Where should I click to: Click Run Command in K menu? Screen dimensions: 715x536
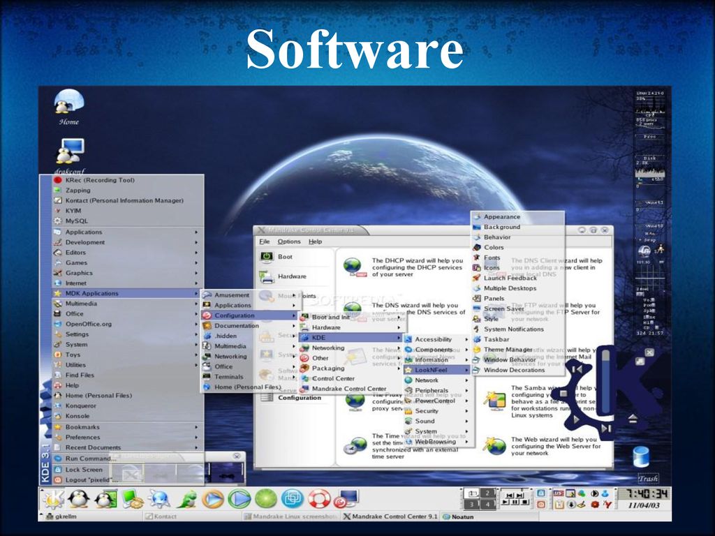click(126, 459)
